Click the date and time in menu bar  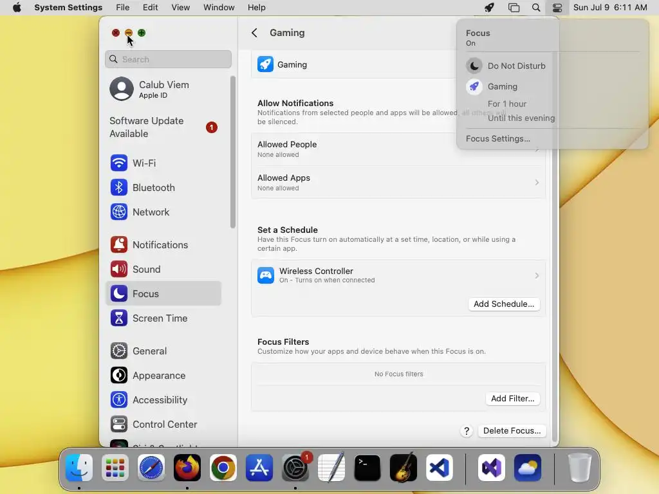610,8
